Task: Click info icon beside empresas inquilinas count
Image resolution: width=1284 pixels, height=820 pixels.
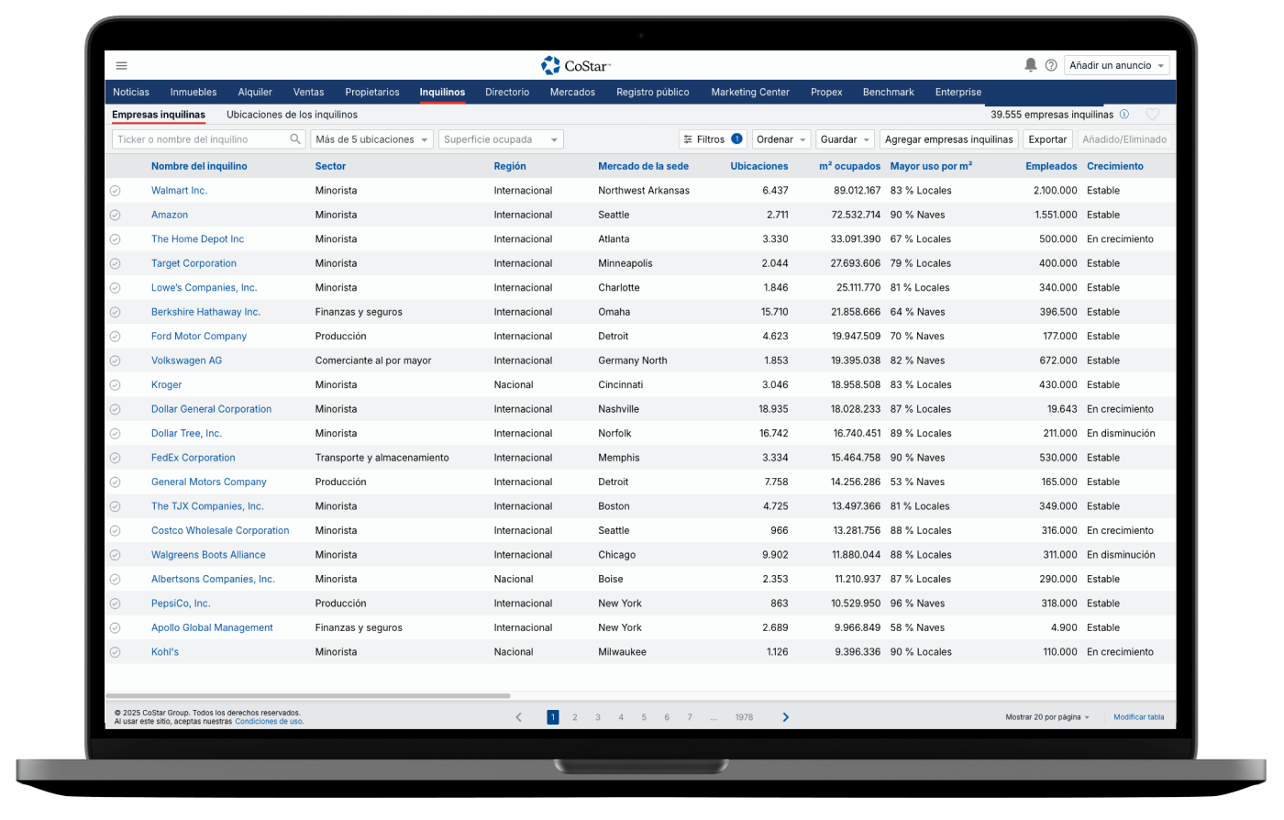Action: (1124, 115)
